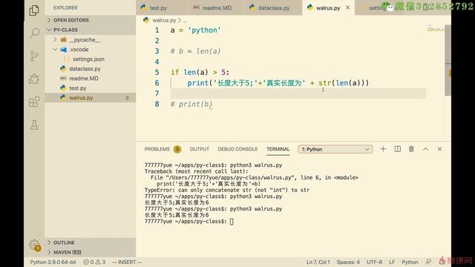Select the TERMINAL panel tab
Image resolution: width=475 pixels, height=267 pixels.
pos(278,149)
